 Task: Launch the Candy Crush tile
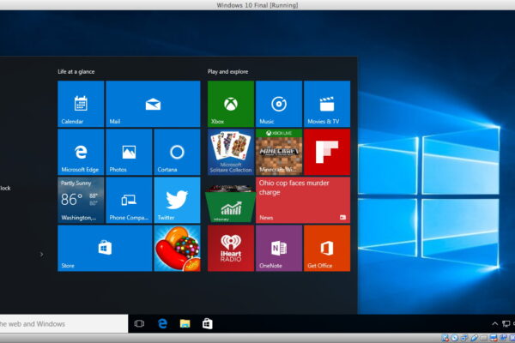click(x=177, y=248)
